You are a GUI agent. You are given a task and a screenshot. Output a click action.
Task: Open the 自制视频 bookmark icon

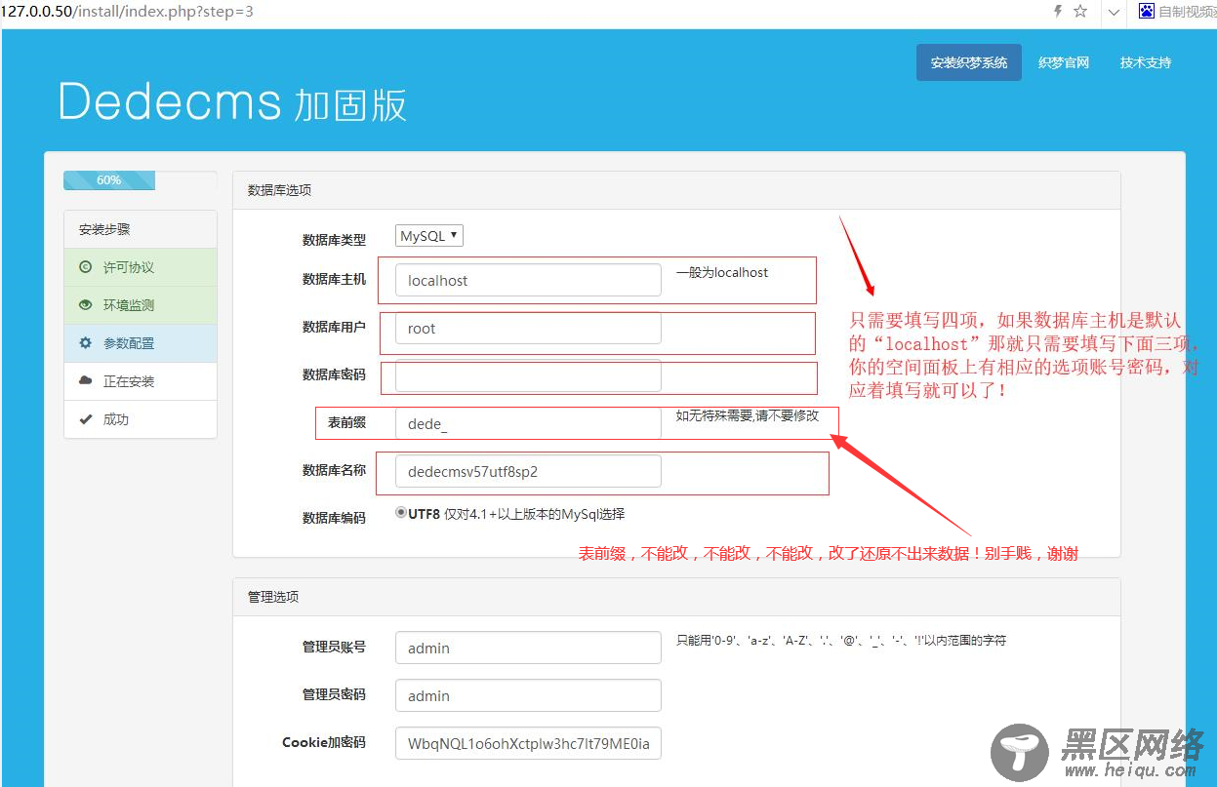coord(1146,11)
